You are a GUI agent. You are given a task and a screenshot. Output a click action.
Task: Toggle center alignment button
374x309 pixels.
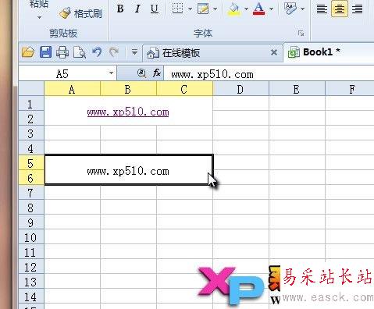click(340, 9)
